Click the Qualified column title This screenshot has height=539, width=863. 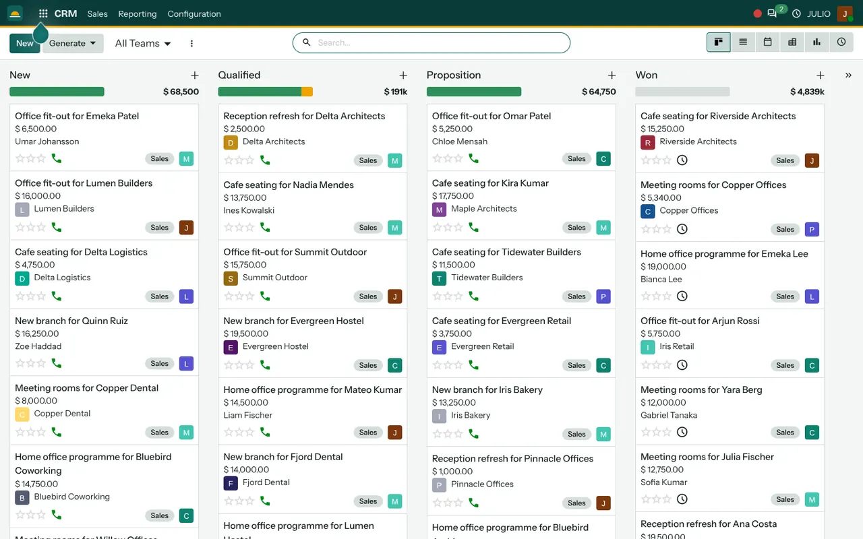point(239,75)
